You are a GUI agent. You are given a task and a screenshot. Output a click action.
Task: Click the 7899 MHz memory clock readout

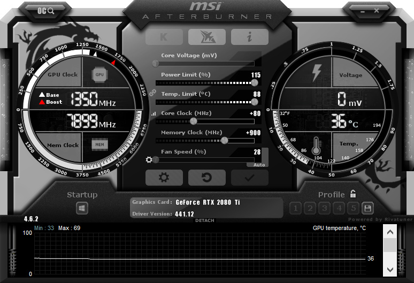[x=91, y=121]
